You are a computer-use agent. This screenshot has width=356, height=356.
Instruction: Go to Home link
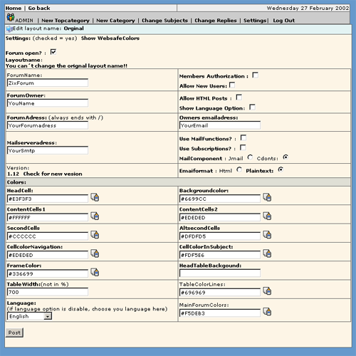(14, 9)
